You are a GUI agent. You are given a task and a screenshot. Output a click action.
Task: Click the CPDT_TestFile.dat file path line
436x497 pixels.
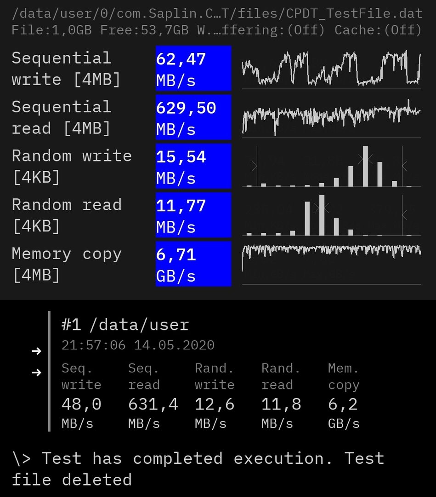tap(217, 13)
